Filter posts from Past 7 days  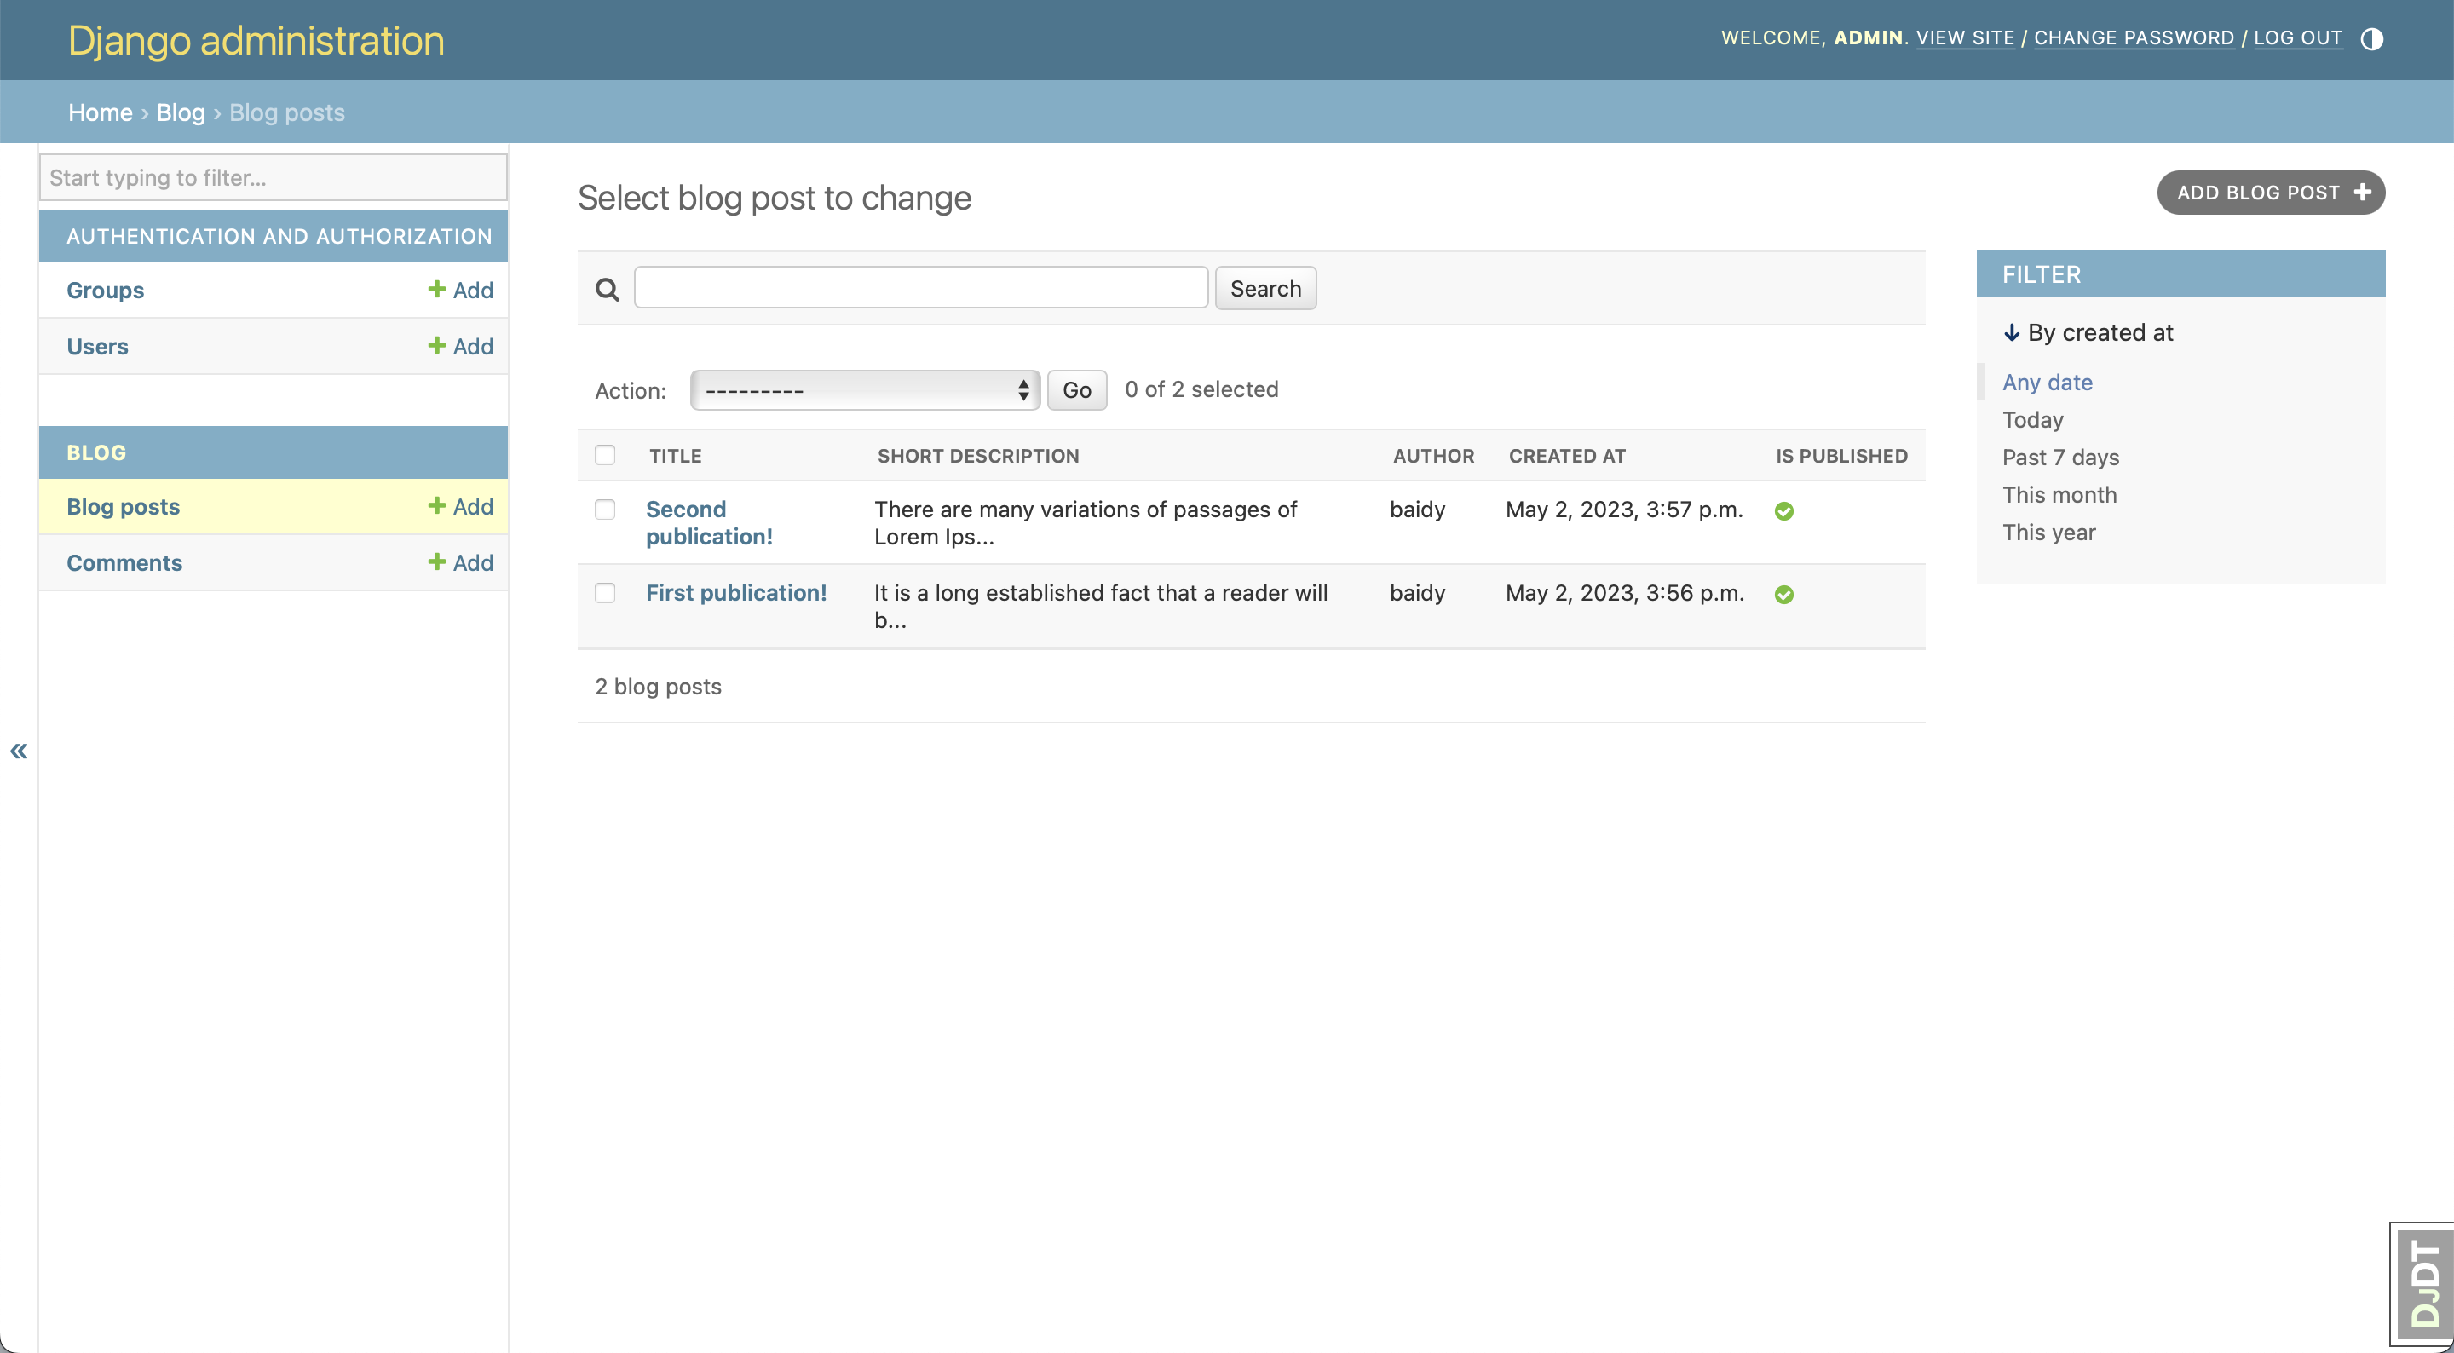pyautogui.click(x=2059, y=458)
